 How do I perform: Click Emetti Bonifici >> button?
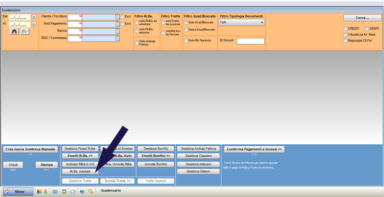156,156
